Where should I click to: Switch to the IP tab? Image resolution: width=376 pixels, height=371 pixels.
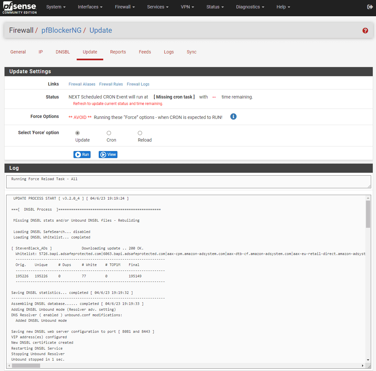click(41, 52)
